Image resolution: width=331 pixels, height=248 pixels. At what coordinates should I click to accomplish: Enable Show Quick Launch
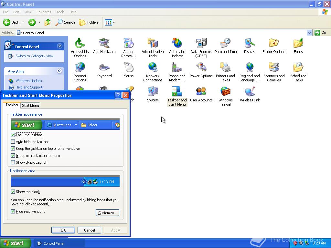click(13, 162)
